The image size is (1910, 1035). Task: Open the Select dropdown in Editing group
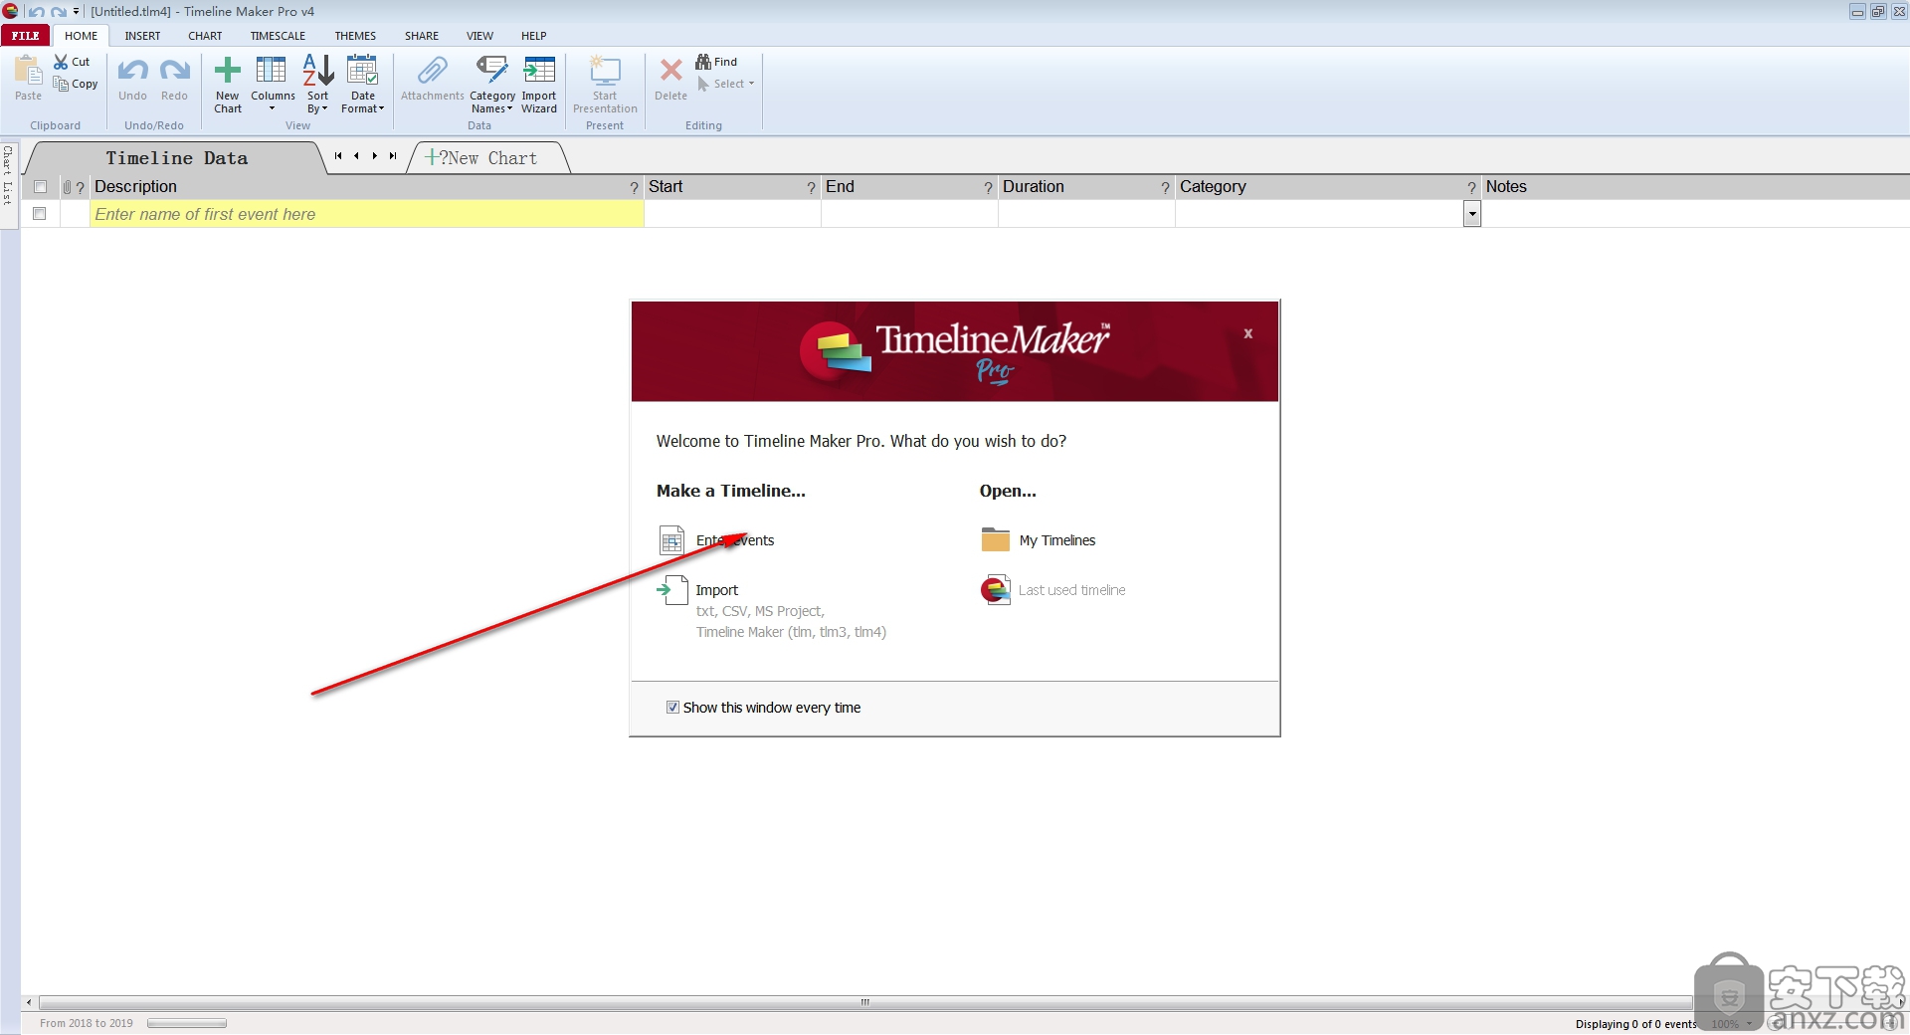[727, 85]
